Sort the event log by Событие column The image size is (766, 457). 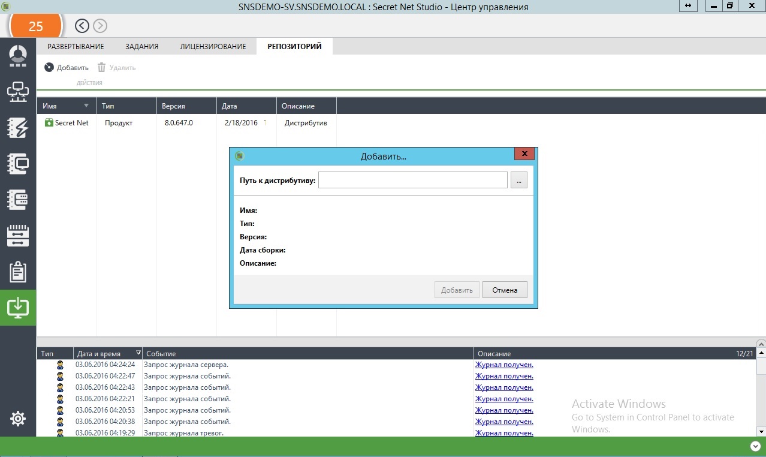coord(308,353)
